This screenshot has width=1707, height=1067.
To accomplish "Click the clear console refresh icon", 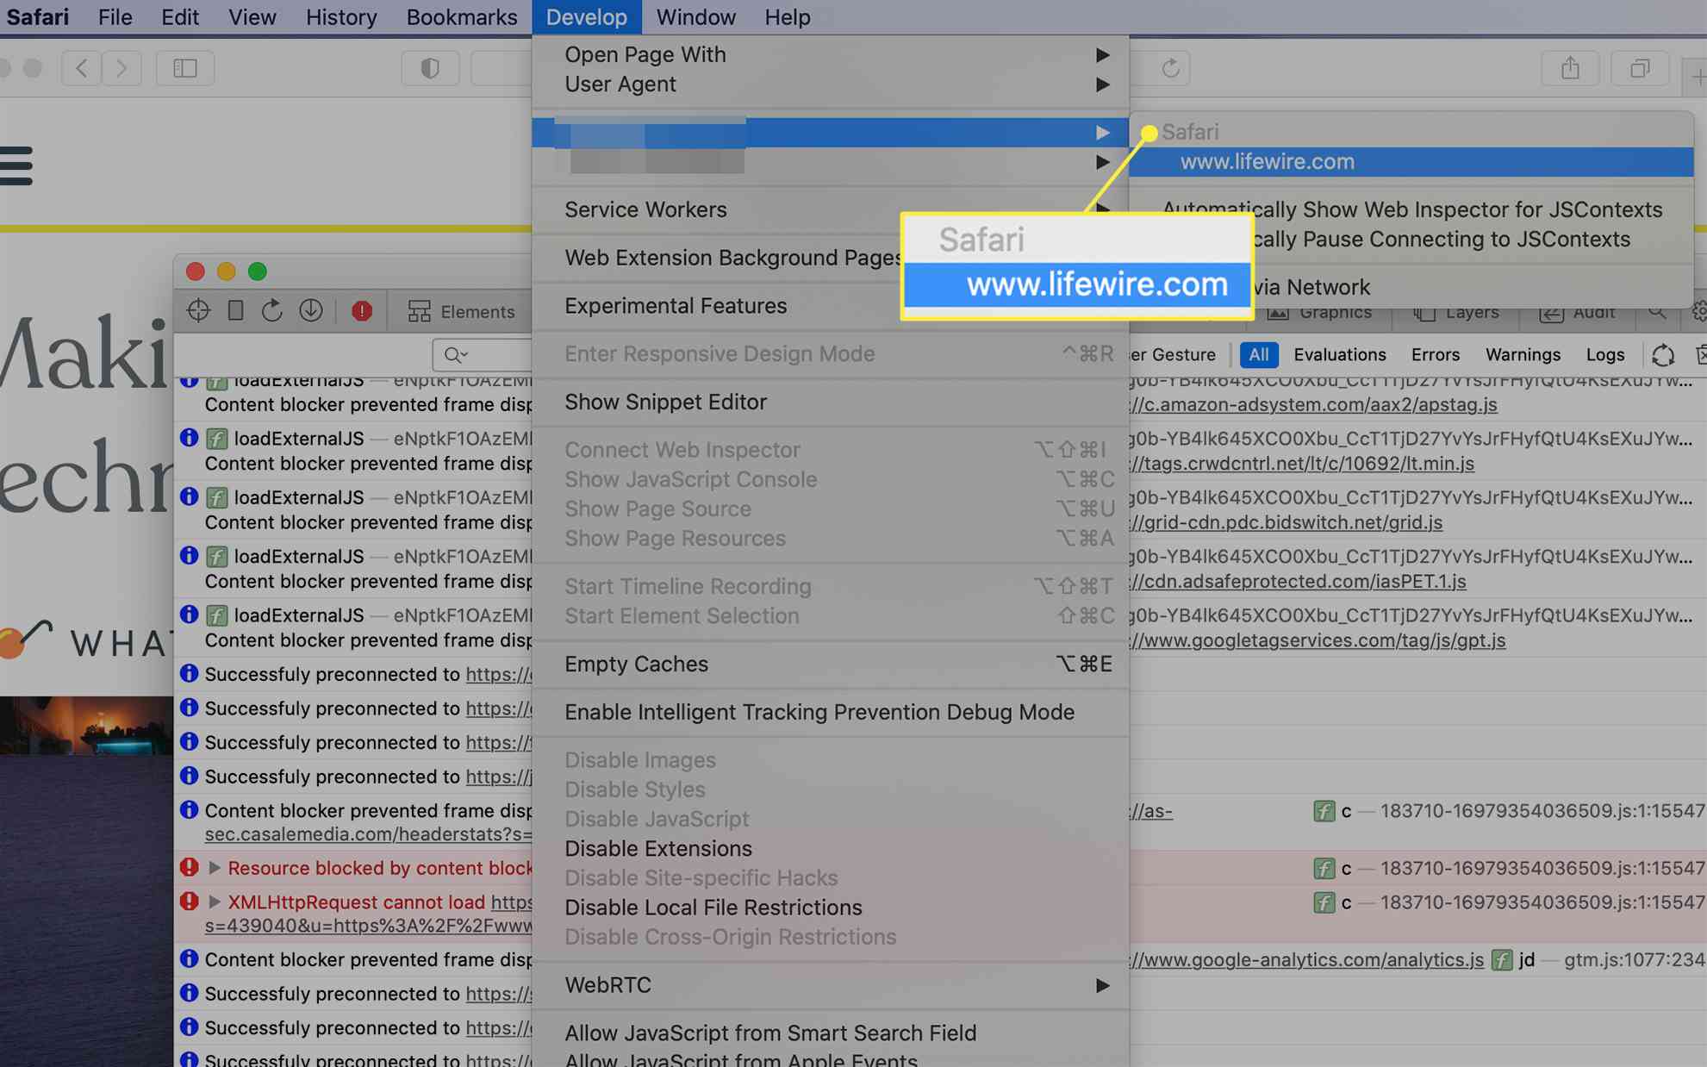I will coord(1663,354).
